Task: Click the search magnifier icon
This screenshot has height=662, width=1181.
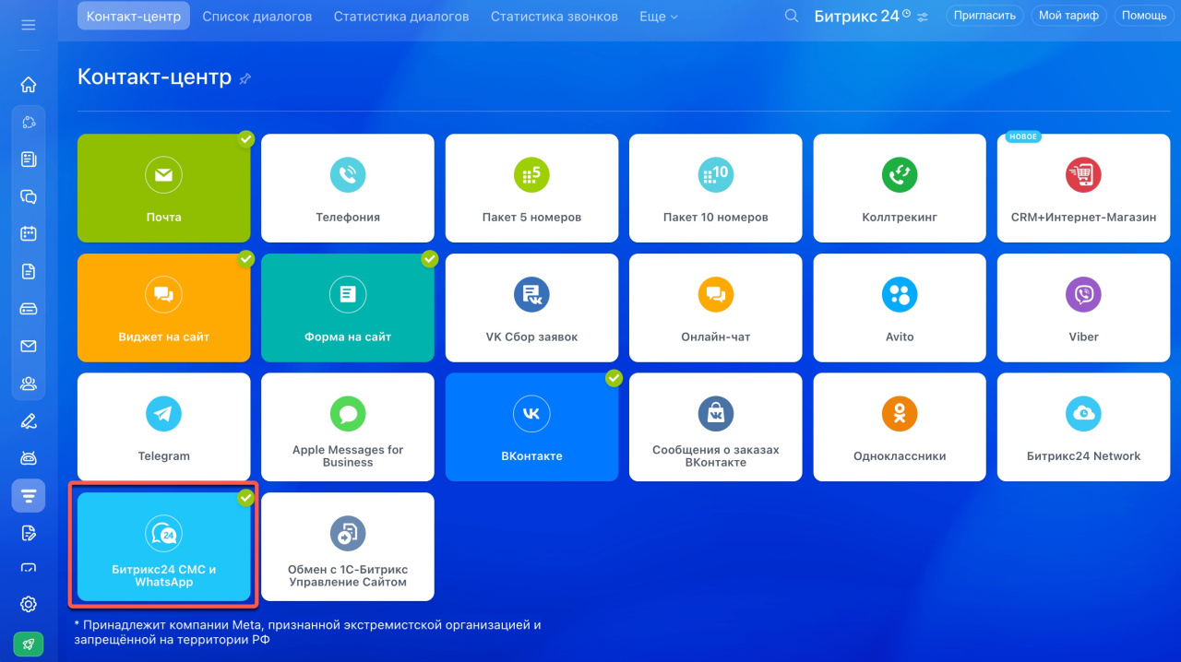Action: click(x=791, y=16)
